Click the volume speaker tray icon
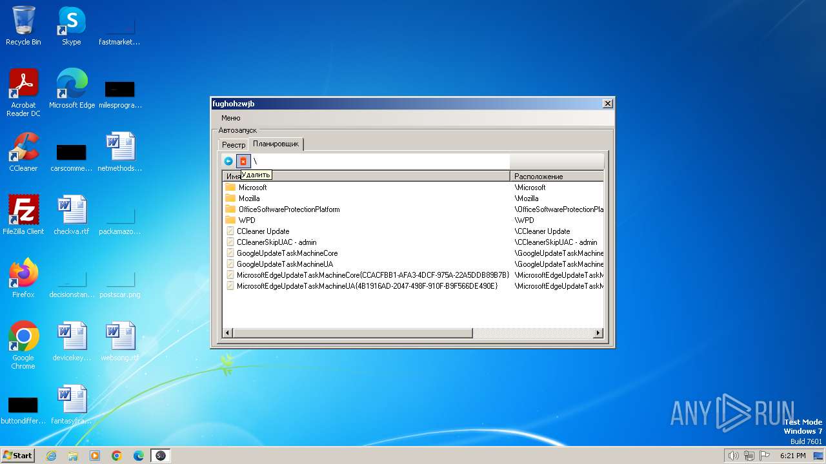This screenshot has width=826, height=464. pyautogui.click(x=733, y=456)
